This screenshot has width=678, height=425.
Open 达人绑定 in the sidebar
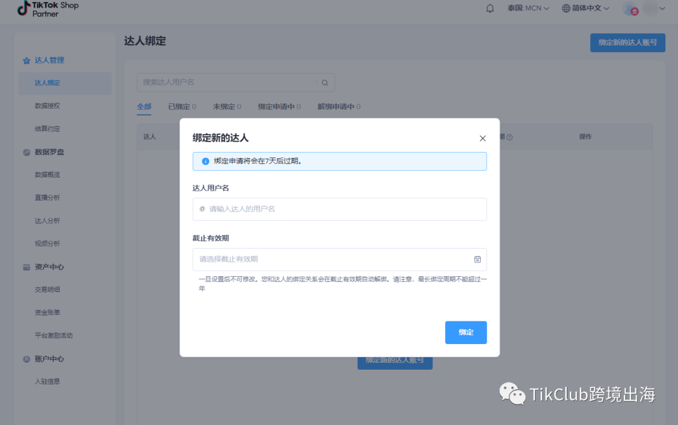[65, 83]
